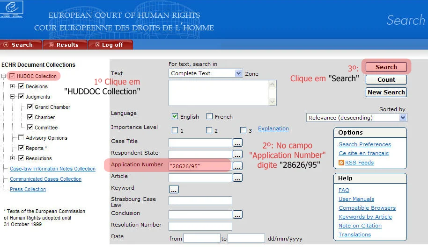Uncheck the Chamber checkbox
428x249 pixels.
[30, 117]
